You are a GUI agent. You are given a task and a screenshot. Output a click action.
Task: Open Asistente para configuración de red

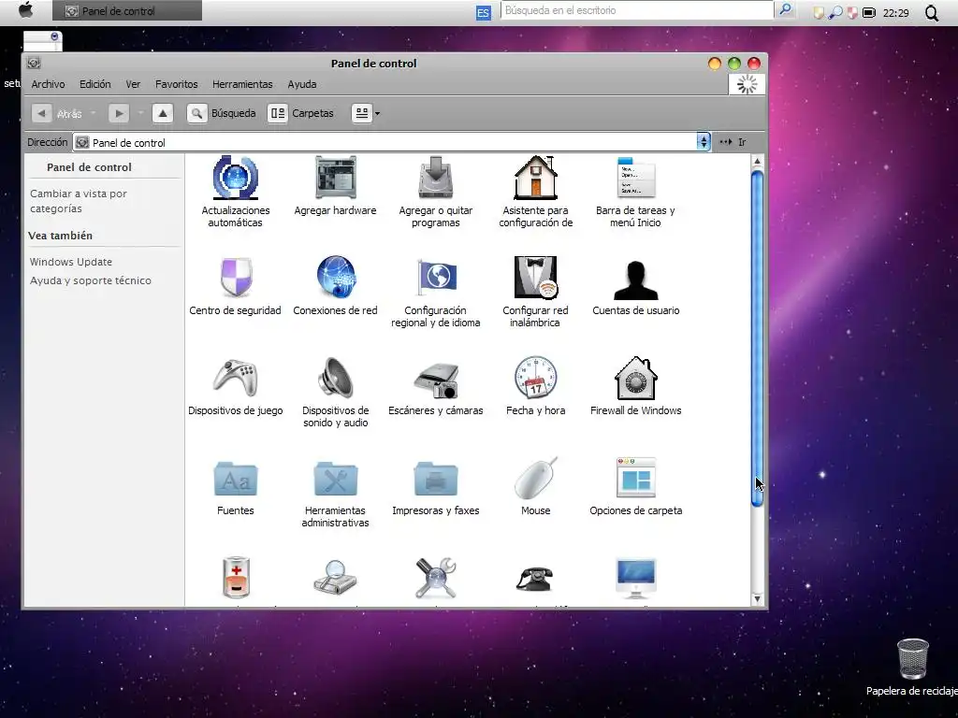(535, 178)
